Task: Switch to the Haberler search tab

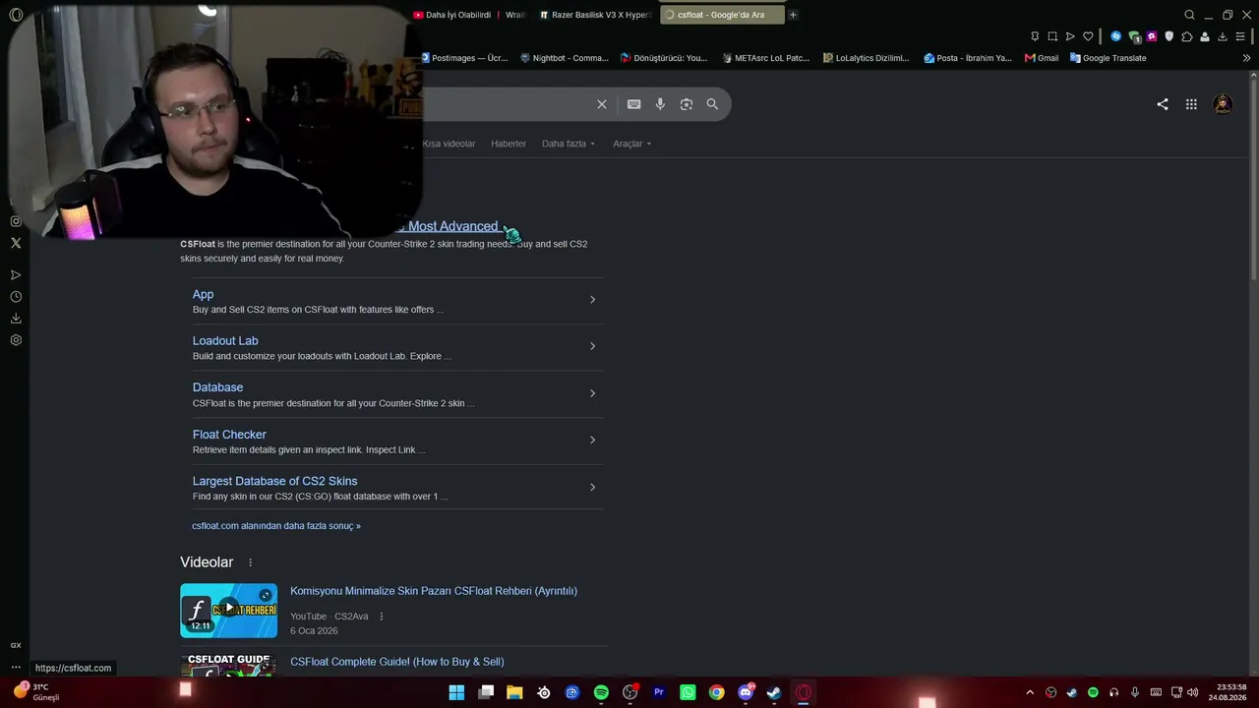Action: [x=509, y=144]
